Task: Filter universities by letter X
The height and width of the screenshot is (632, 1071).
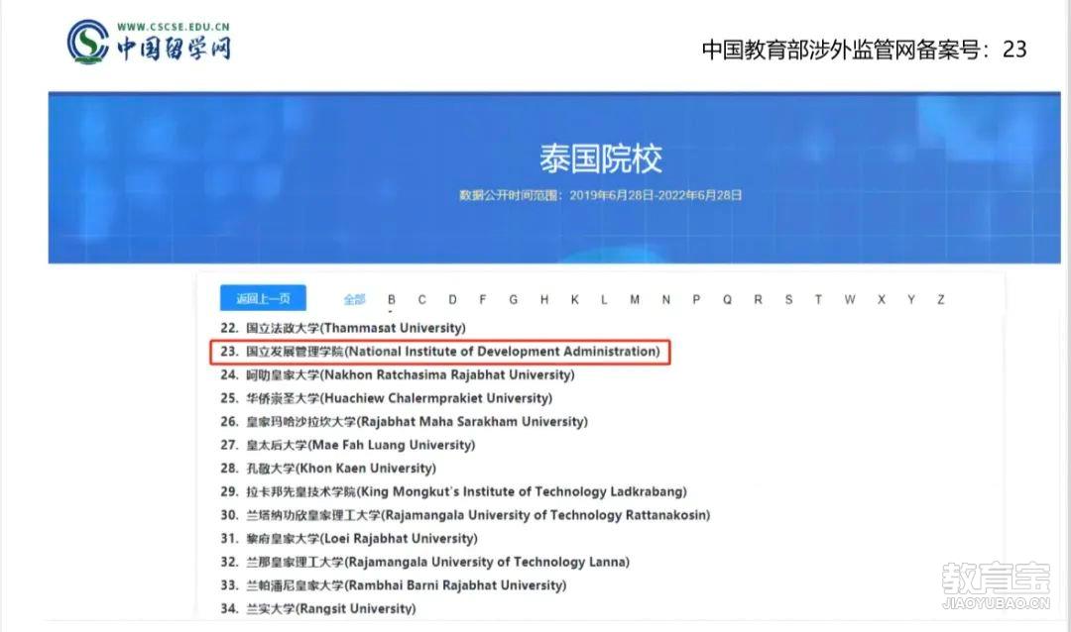Action: [x=882, y=299]
